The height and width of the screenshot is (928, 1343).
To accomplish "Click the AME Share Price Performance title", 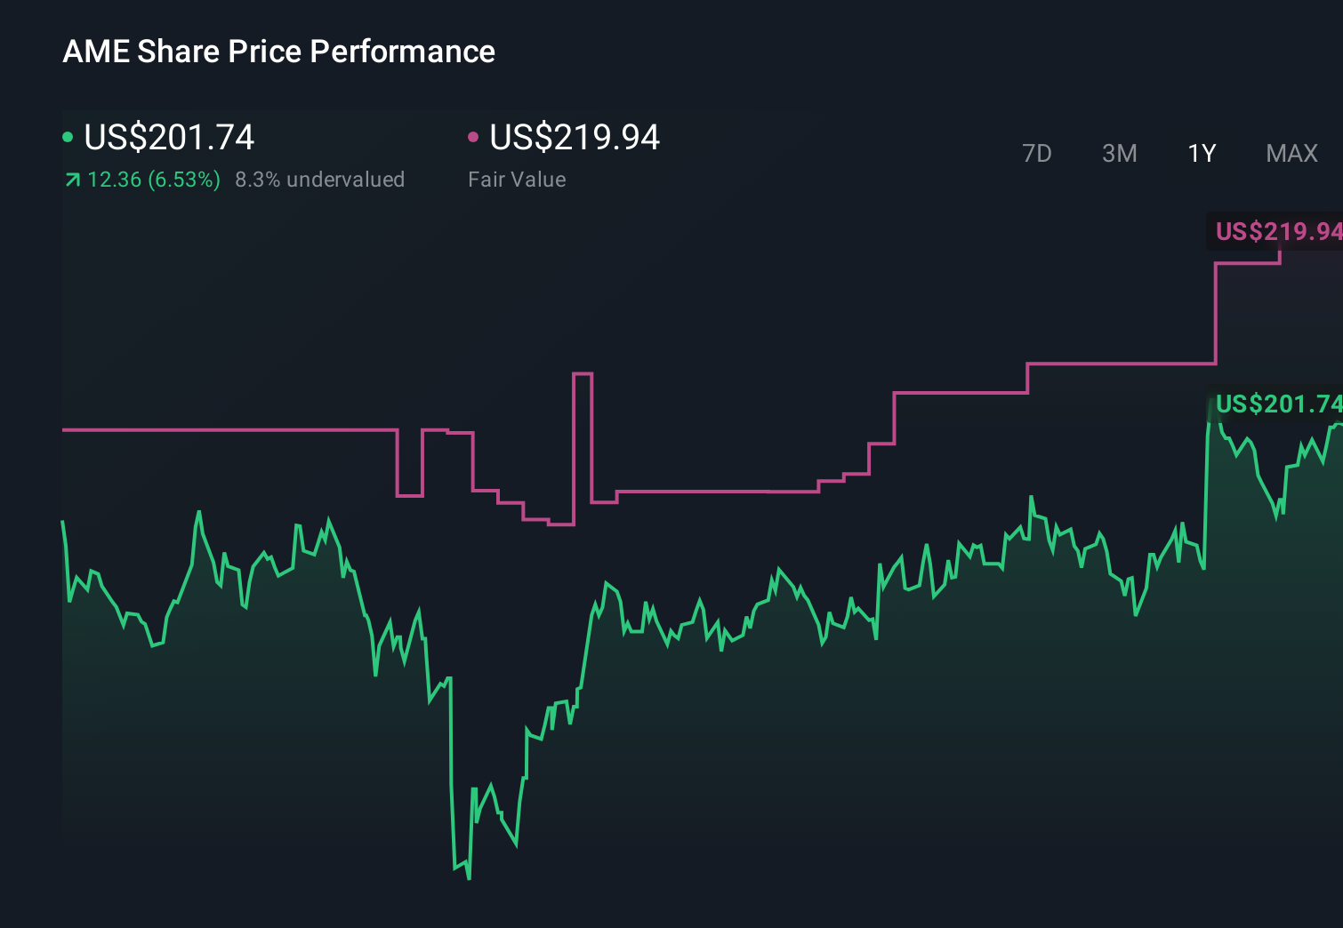I will click(278, 51).
